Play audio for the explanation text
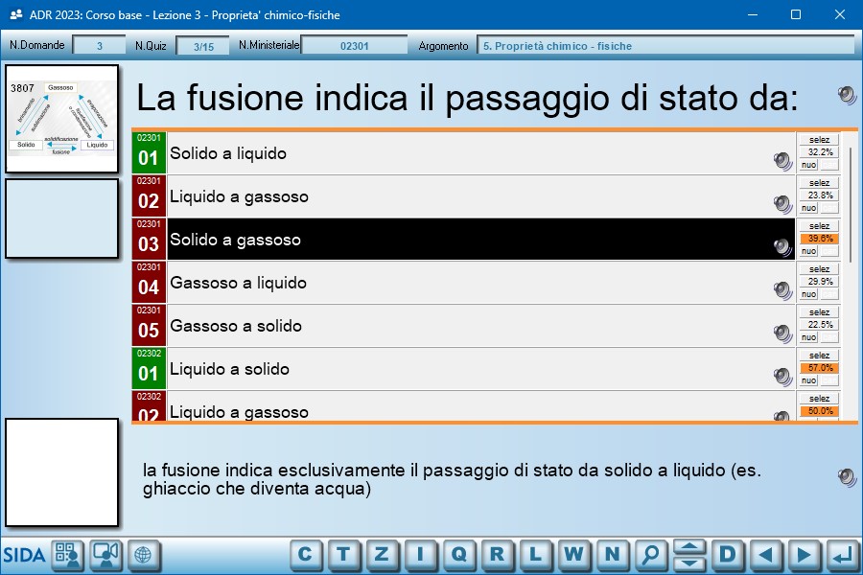 (x=847, y=477)
